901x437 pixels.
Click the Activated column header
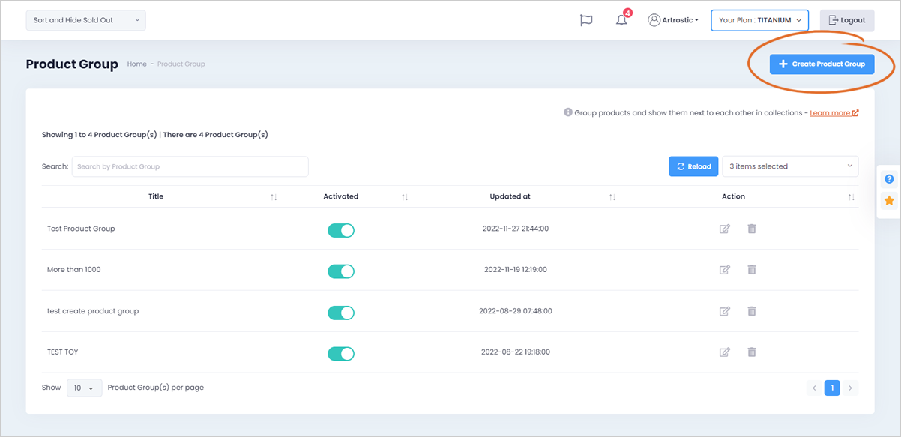click(x=341, y=196)
